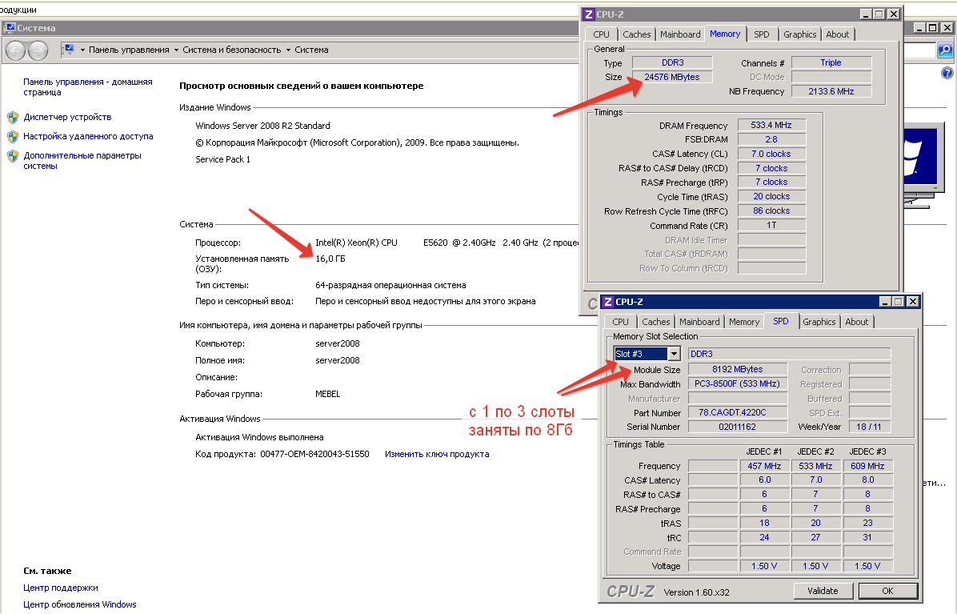This screenshot has height=614, width=957.
Task: Click the Панель управления breadcrumb
Action: [129, 50]
